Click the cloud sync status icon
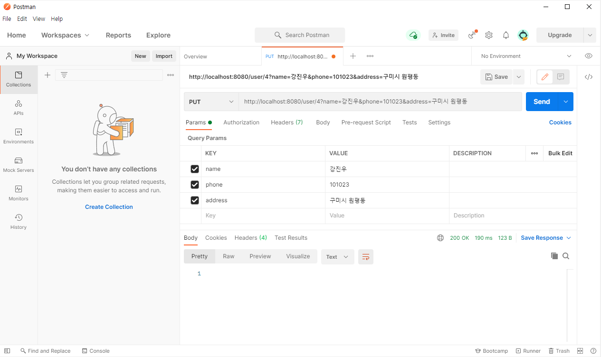The width and height of the screenshot is (601, 357). click(413, 35)
